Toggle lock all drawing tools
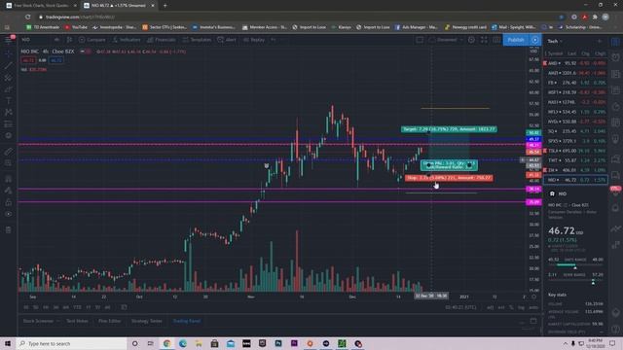 pyautogui.click(x=8, y=202)
